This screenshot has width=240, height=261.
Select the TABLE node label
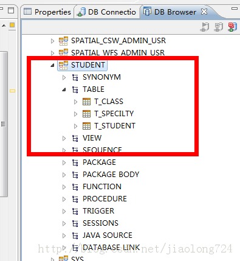click(94, 89)
